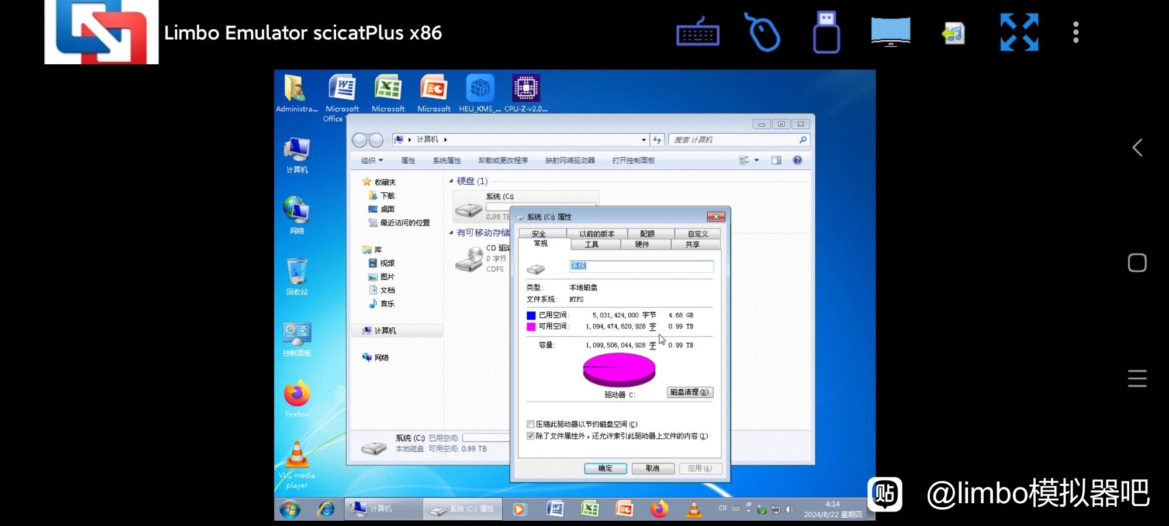Open CPU-Z desktop icon
1169x526 pixels.
[525, 94]
